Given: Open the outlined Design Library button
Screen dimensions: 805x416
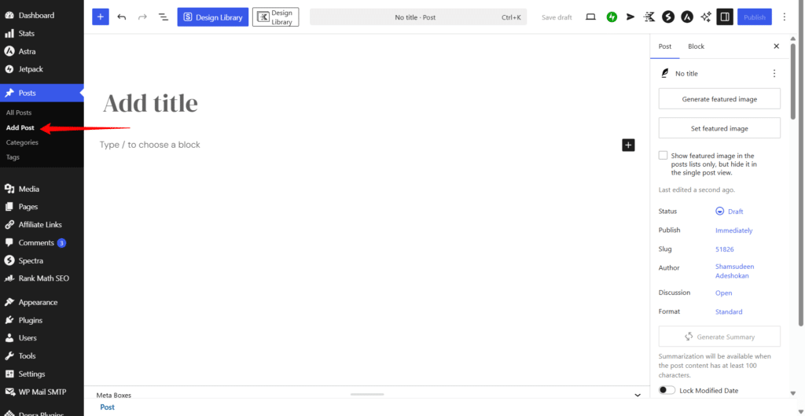Looking at the screenshot, I should (x=276, y=17).
